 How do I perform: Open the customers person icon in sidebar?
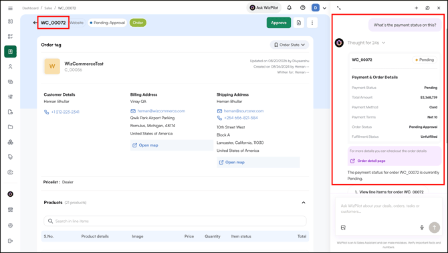click(10, 67)
